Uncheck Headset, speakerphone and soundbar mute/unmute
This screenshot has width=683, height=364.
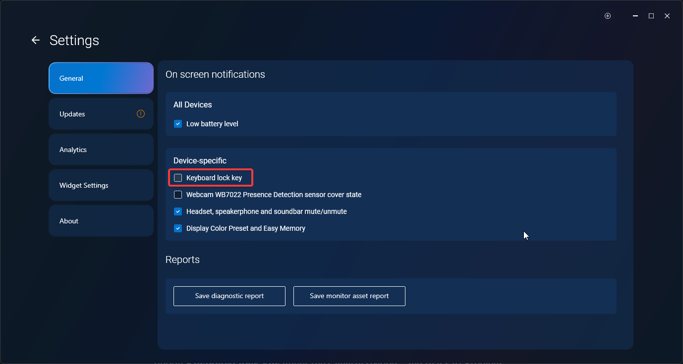[x=178, y=211]
